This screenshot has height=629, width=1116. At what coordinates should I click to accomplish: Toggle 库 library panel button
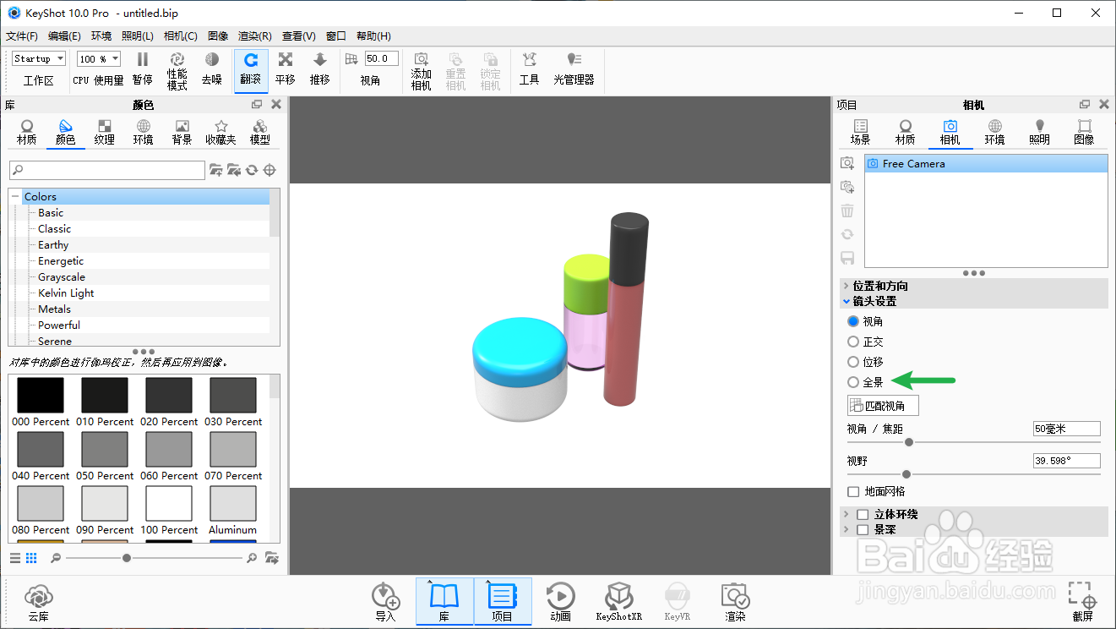(444, 602)
